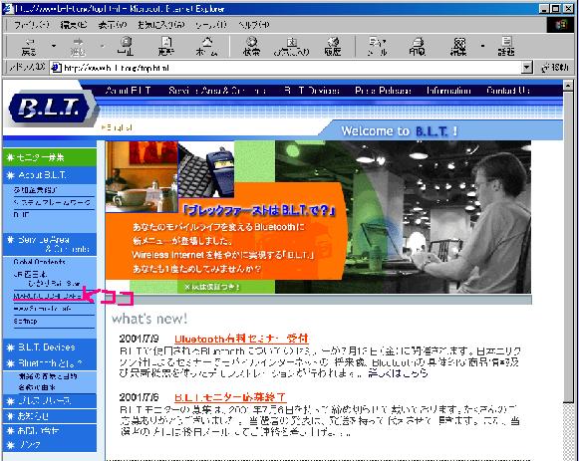
Task: Click 名称の由来 sidebar link
Action: pos(37,387)
